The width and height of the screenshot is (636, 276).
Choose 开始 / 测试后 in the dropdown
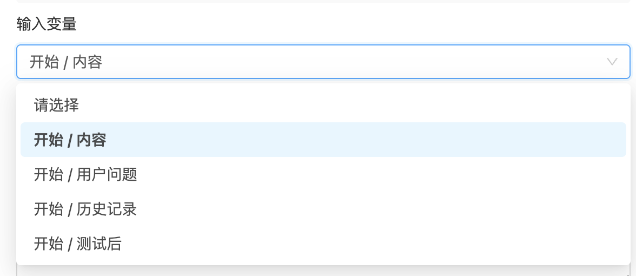pos(323,244)
